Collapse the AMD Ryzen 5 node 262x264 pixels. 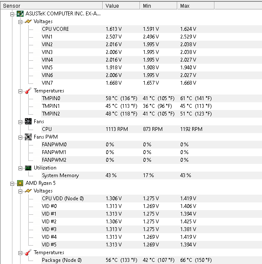click(x=12, y=184)
